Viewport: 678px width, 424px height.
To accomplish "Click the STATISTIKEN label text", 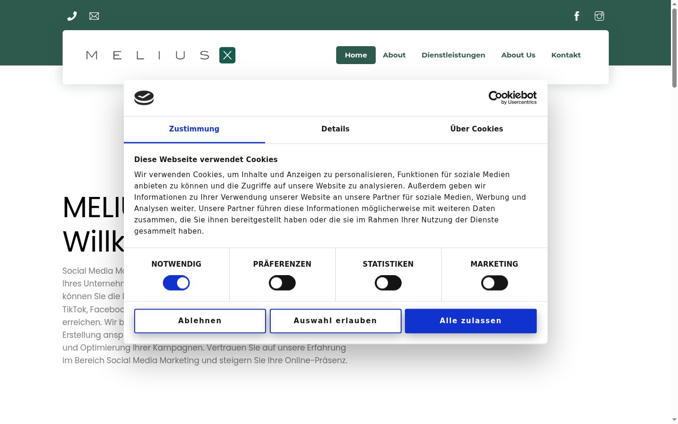I will click(x=388, y=264).
